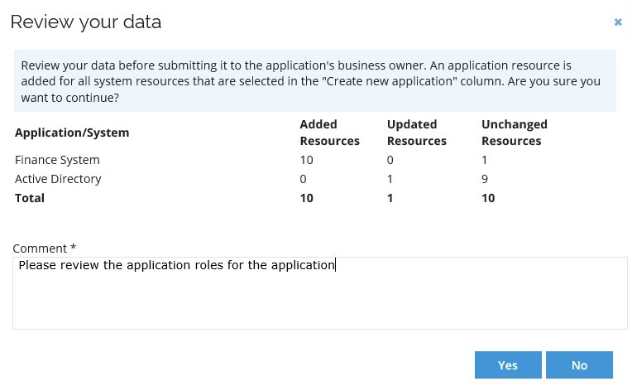Click the Review your data heading

pyautogui.click(x=86, y=22)
